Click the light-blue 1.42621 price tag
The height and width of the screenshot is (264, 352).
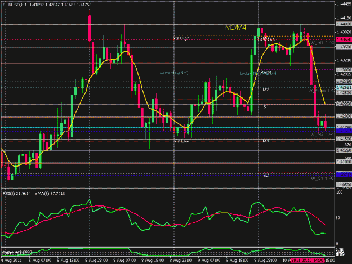pos(344,87)
